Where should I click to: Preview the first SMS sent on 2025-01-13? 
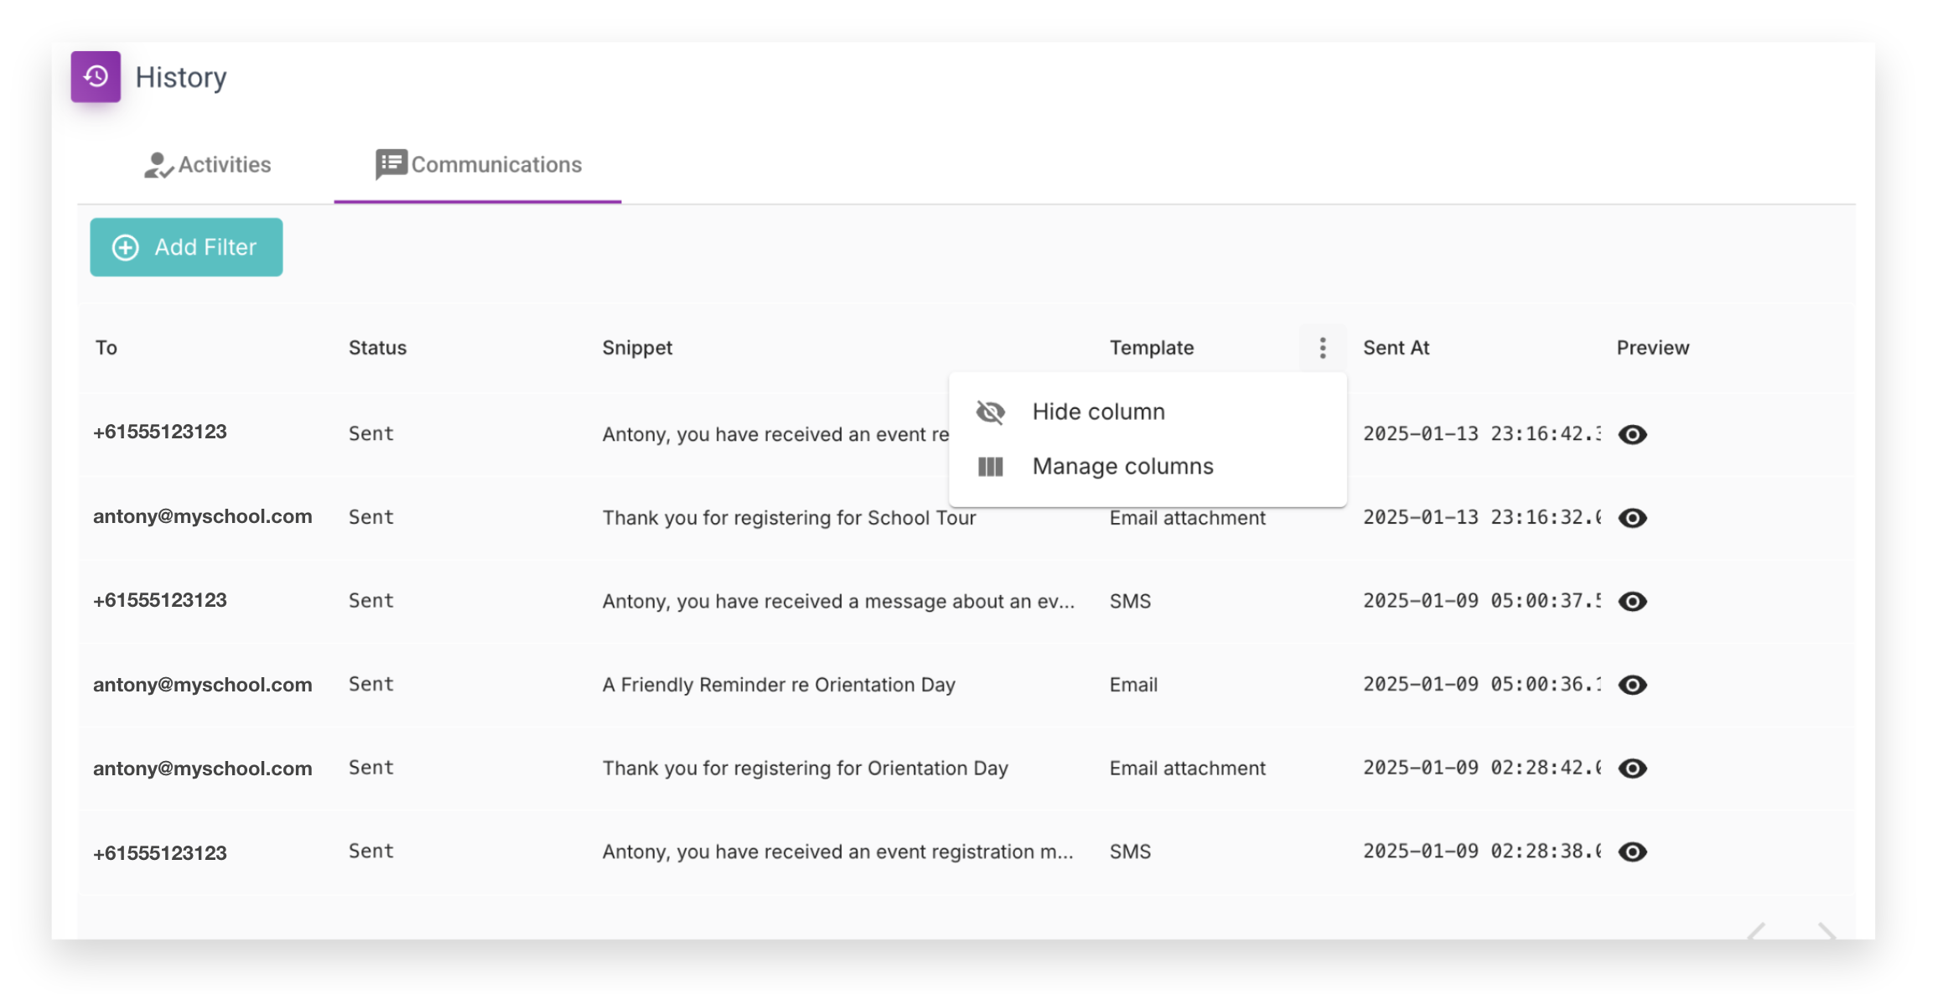1634,434
